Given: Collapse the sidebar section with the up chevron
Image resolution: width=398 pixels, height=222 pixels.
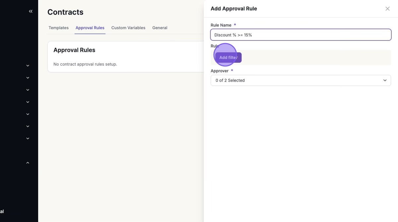Looking at the screenshot, I should (28, 163).
